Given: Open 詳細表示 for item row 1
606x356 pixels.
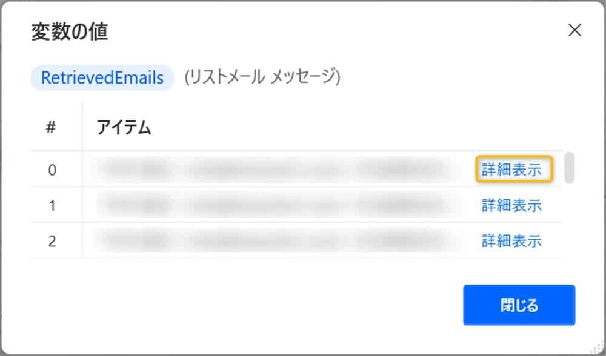Looking at the screenshot, I should 511,206.
